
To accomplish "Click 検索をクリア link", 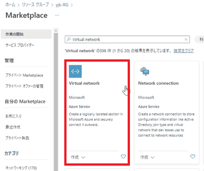I will click(x=183, y=51).
